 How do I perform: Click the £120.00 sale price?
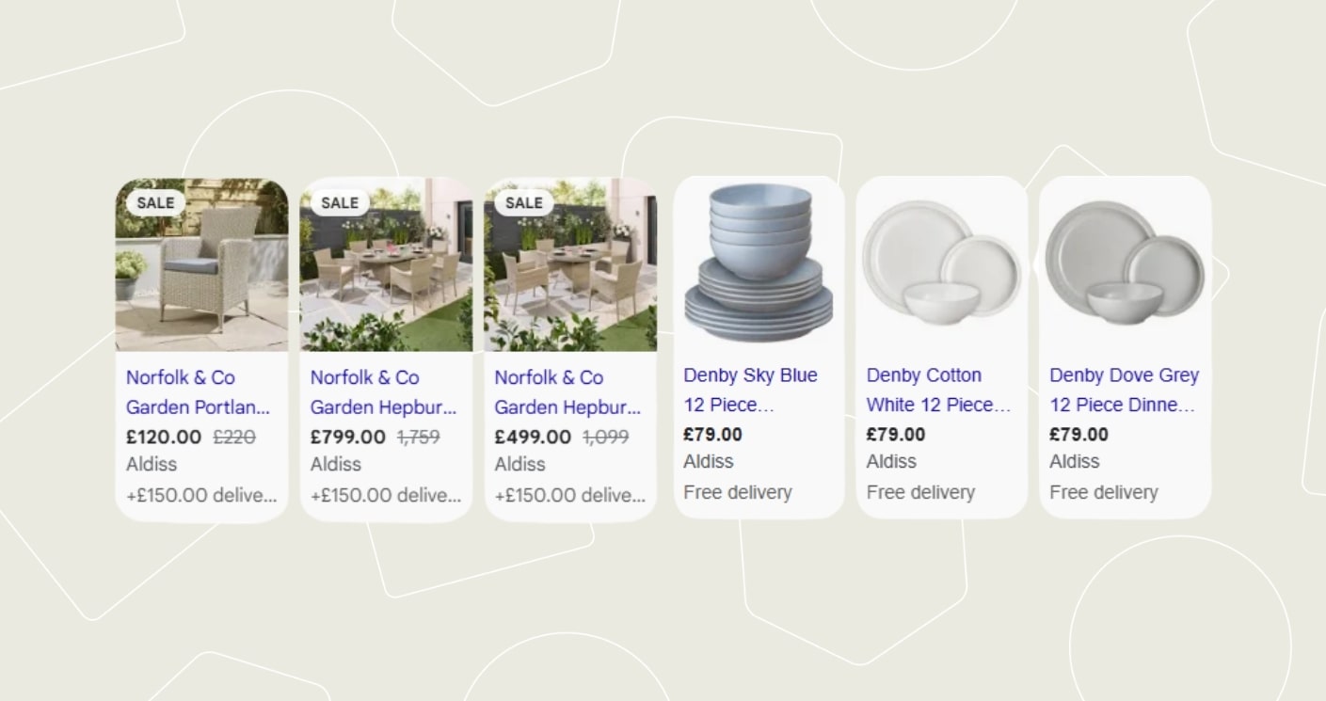coord(164,437)
